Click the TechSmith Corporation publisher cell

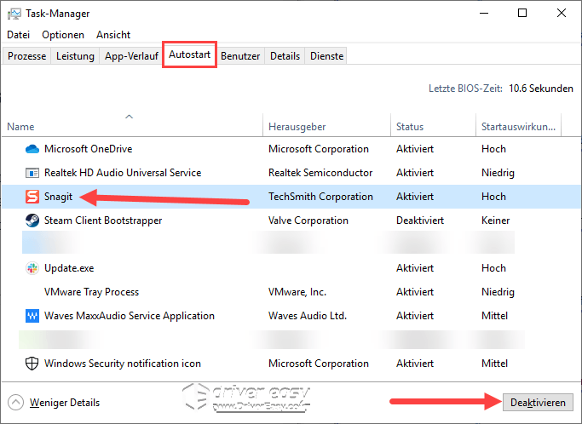coord(320,197)
